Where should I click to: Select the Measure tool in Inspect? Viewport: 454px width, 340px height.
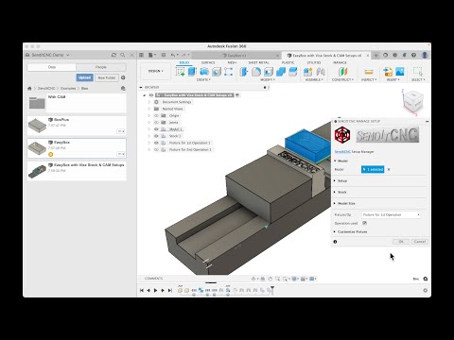369,72
